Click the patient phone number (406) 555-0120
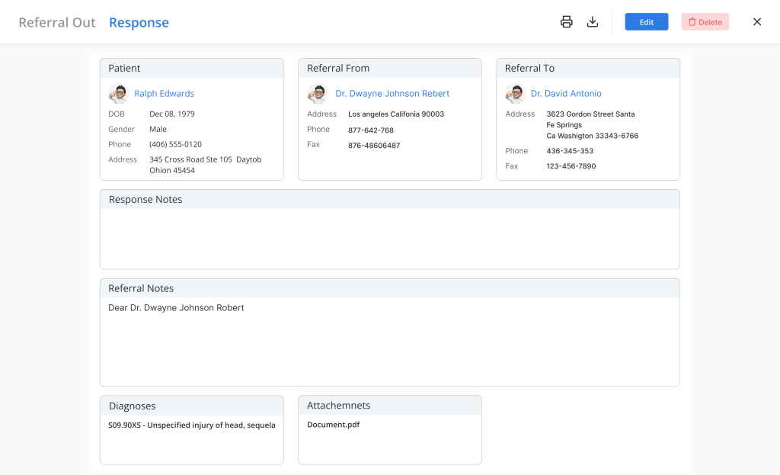780x475 pixels. pyautogui.click(x=175, y=144)
